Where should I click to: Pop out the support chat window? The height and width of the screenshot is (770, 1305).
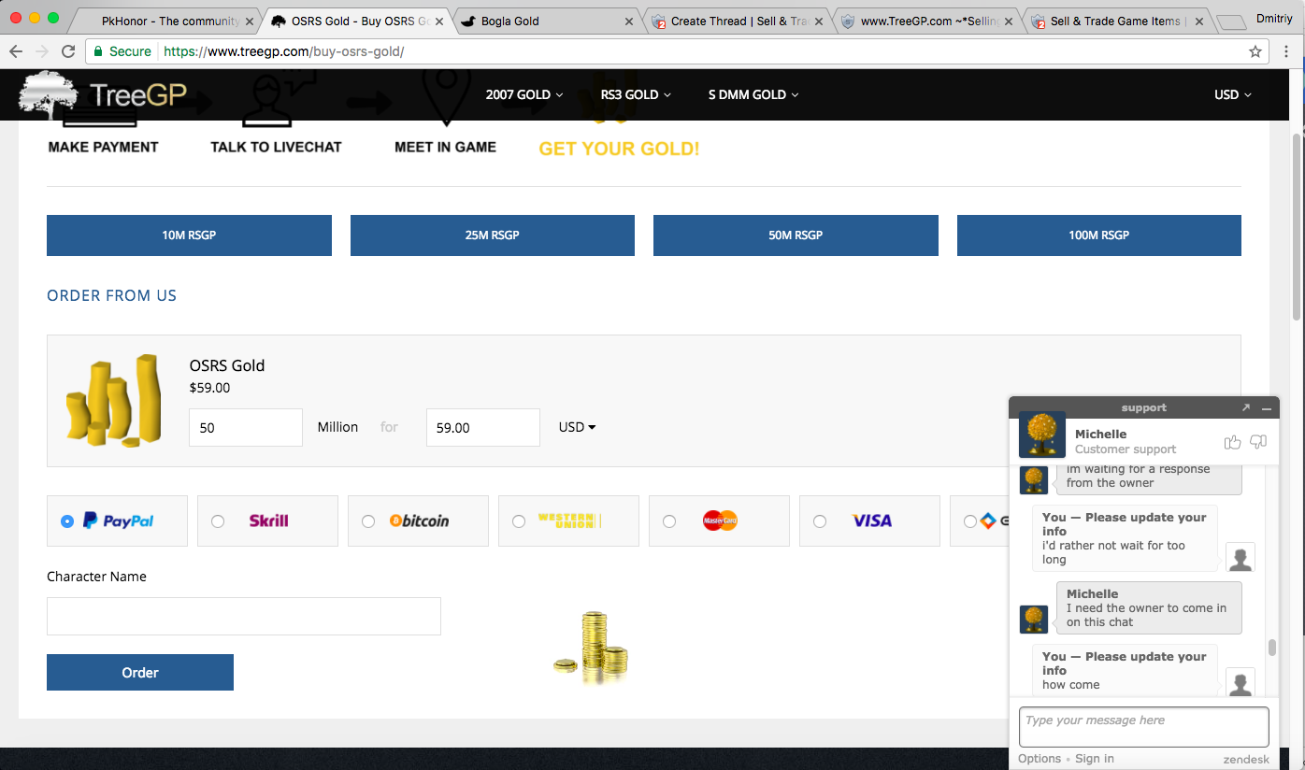(1245, 407)
